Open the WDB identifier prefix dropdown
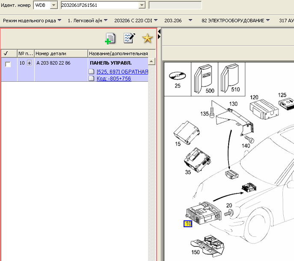294x261 pixels. coord(53,5)
